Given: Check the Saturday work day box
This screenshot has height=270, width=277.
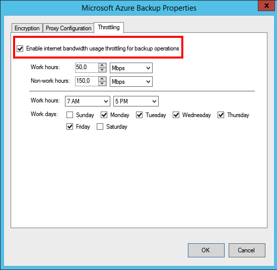Looking at the screenshot, I should pyautogui.click(x=100, y=127).
